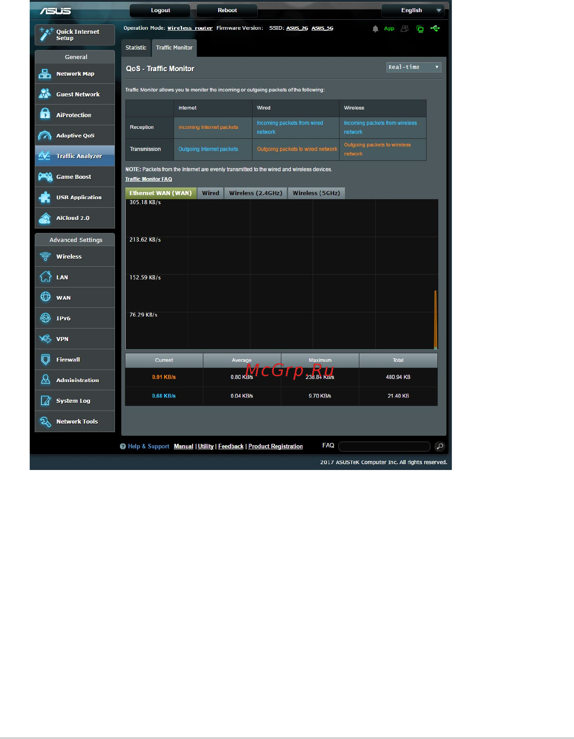Switch to Wireless (2.4GHz) graph tab
This screenshot has width=574, height=739.
pyautogui.click(x=256, y=193)
